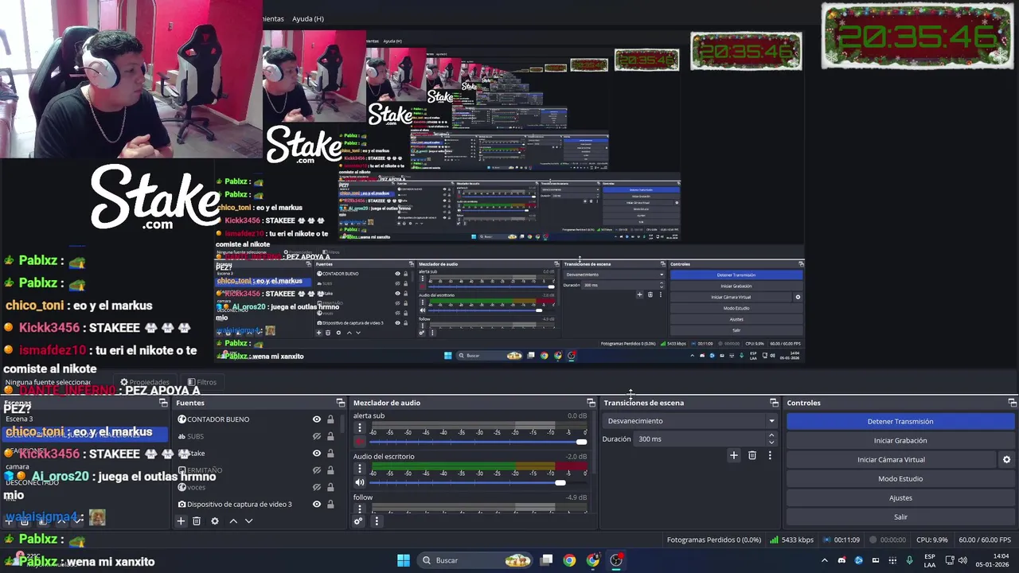Screen dimensions: 1019x573
Task: Show the ERMITAÑO source
Action: pyautogui.click(x=317, y=470)
